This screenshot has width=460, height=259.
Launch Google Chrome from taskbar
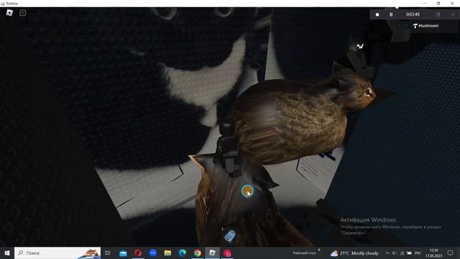tap(198, 253)
